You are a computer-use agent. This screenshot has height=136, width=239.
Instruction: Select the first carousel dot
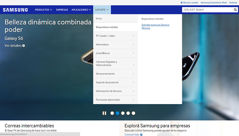coord(112,113)
